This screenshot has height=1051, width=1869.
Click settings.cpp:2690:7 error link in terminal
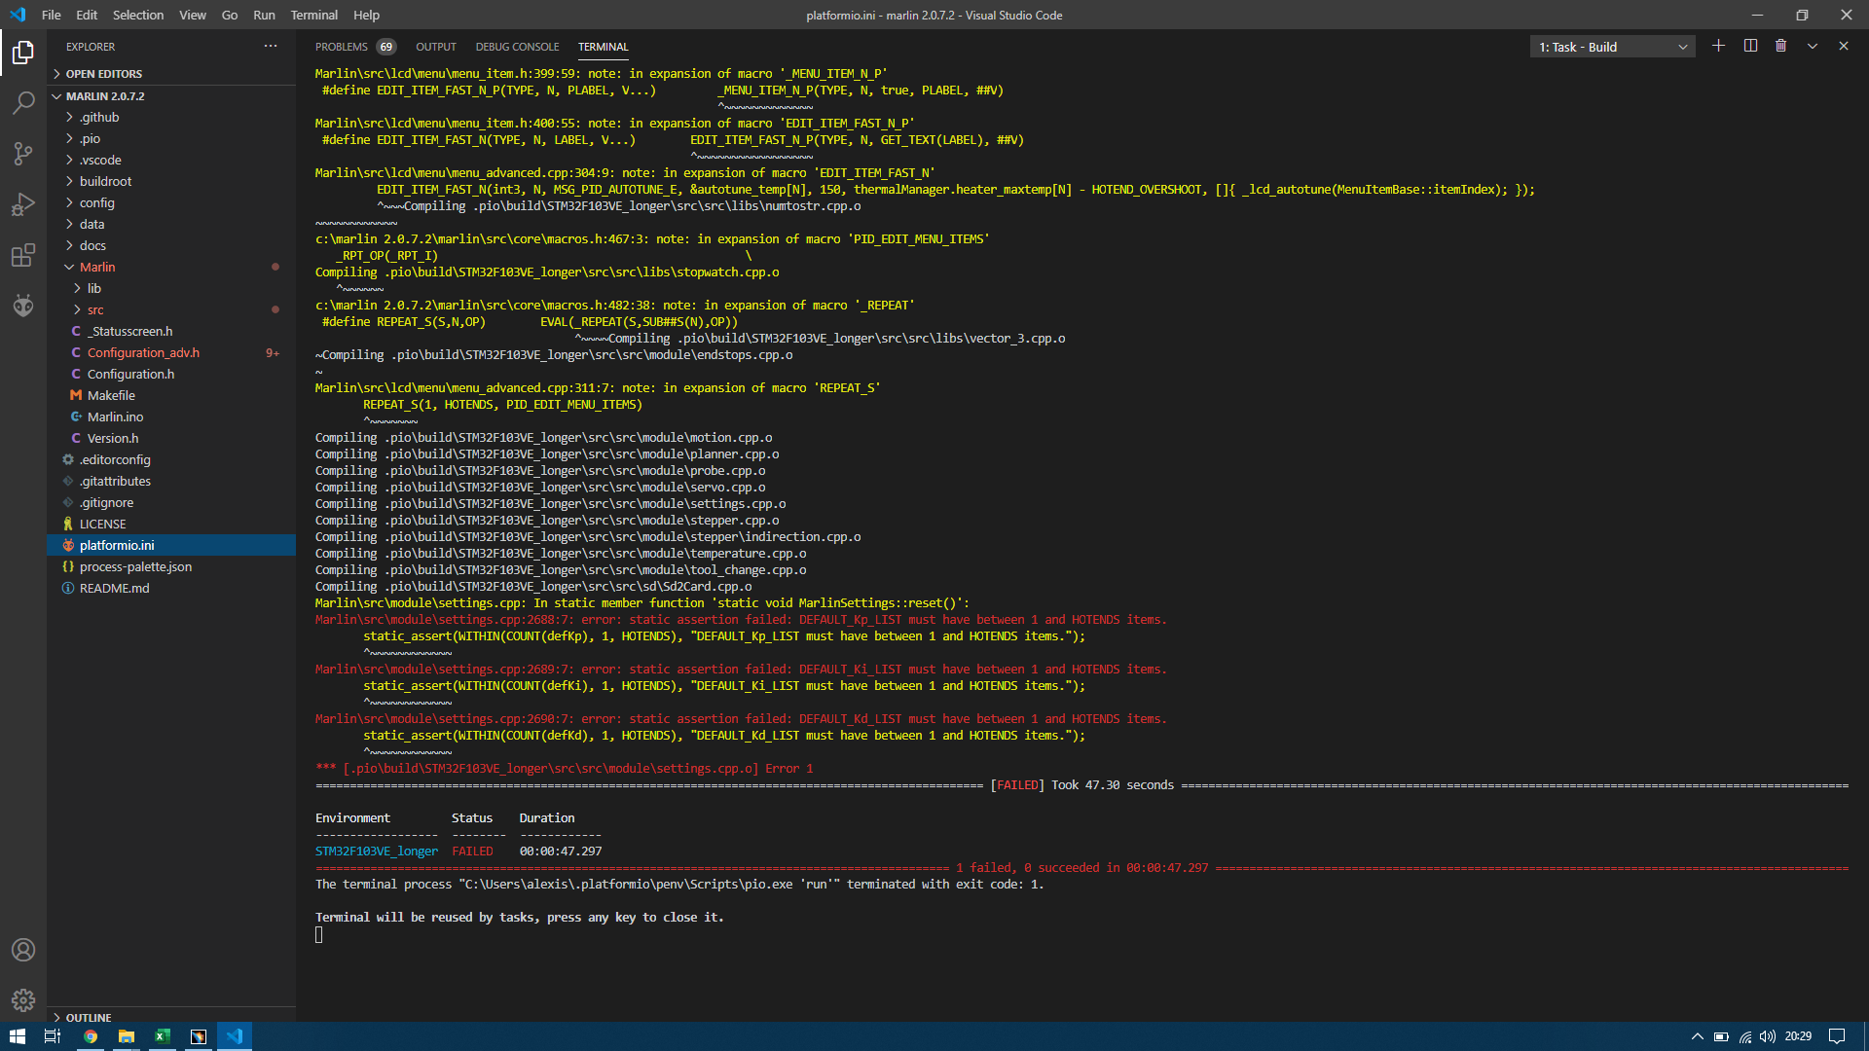tap(444, 719)
